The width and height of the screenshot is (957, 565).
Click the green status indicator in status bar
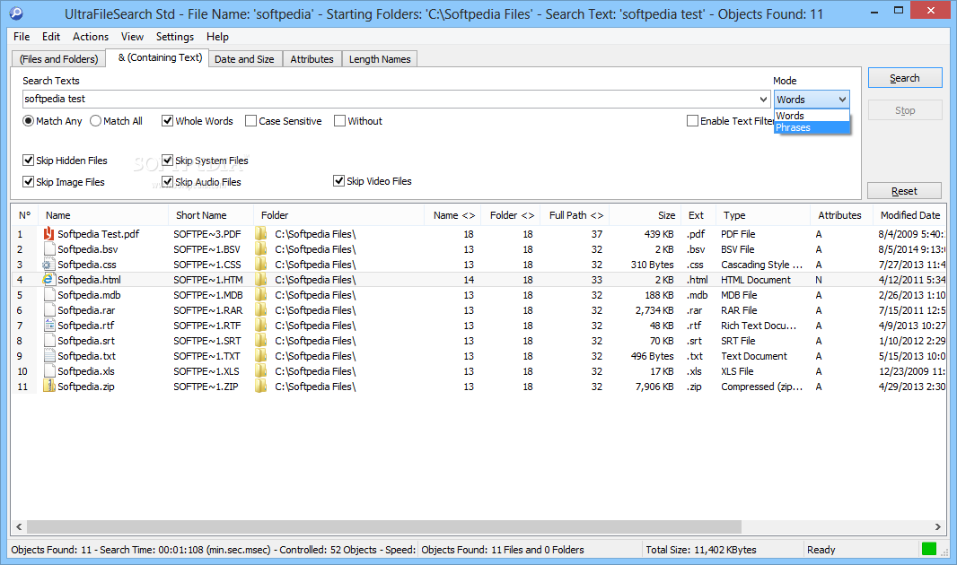click(929, 549)
